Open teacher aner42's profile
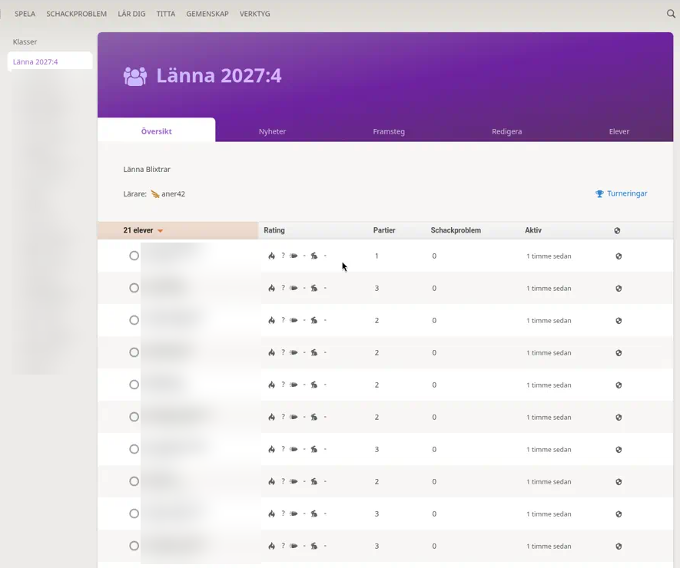The image size is (680, 568). click(x=173, y=194)
